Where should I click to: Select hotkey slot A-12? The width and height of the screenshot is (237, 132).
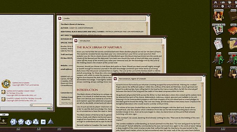point(223,128)
